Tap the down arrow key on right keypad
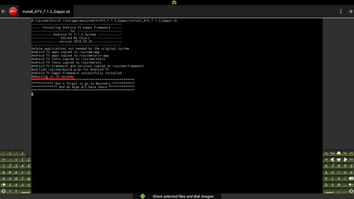 coord(339,159)
